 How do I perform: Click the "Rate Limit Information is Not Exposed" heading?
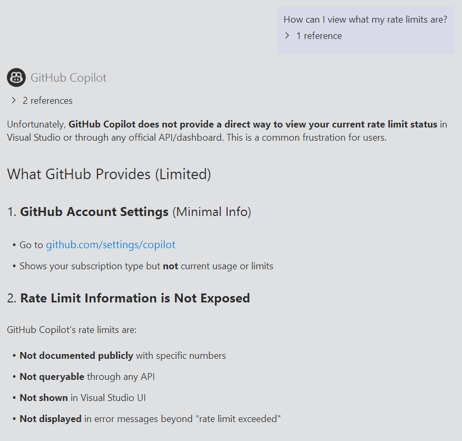pyautogui.click(x=135, y=298)
